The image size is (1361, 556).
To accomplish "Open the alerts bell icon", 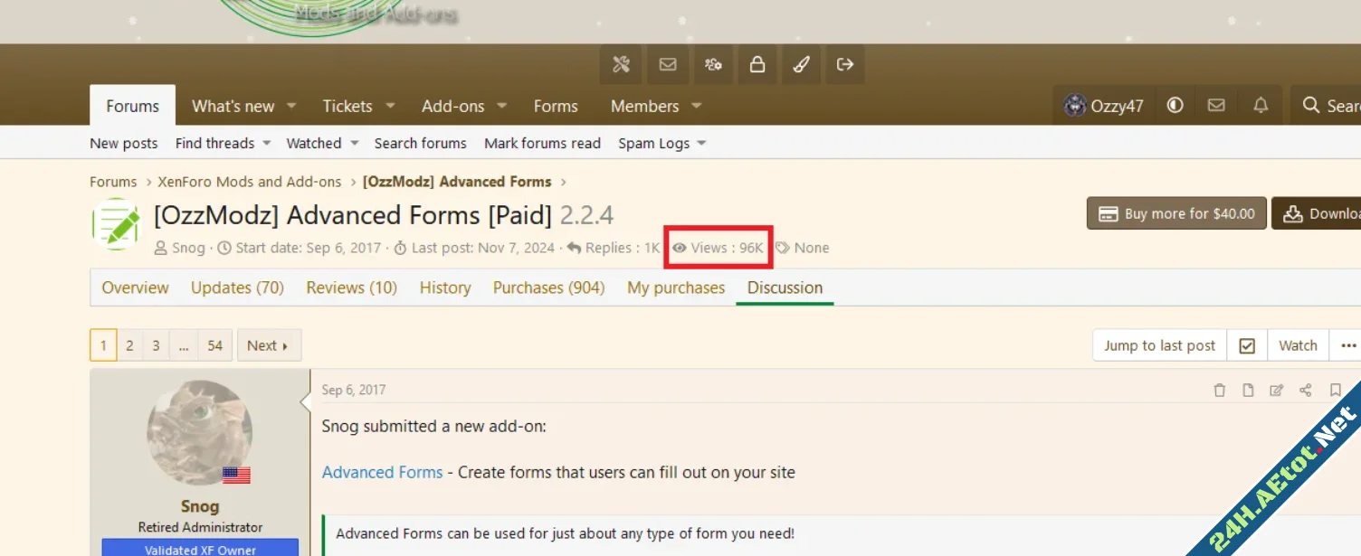I will coord(1261,106).
